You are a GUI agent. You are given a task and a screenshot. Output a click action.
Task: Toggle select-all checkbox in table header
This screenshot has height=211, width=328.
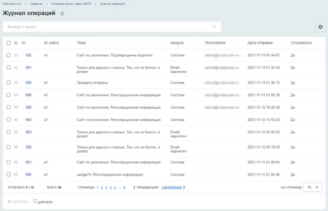click(x=9, y=43)
